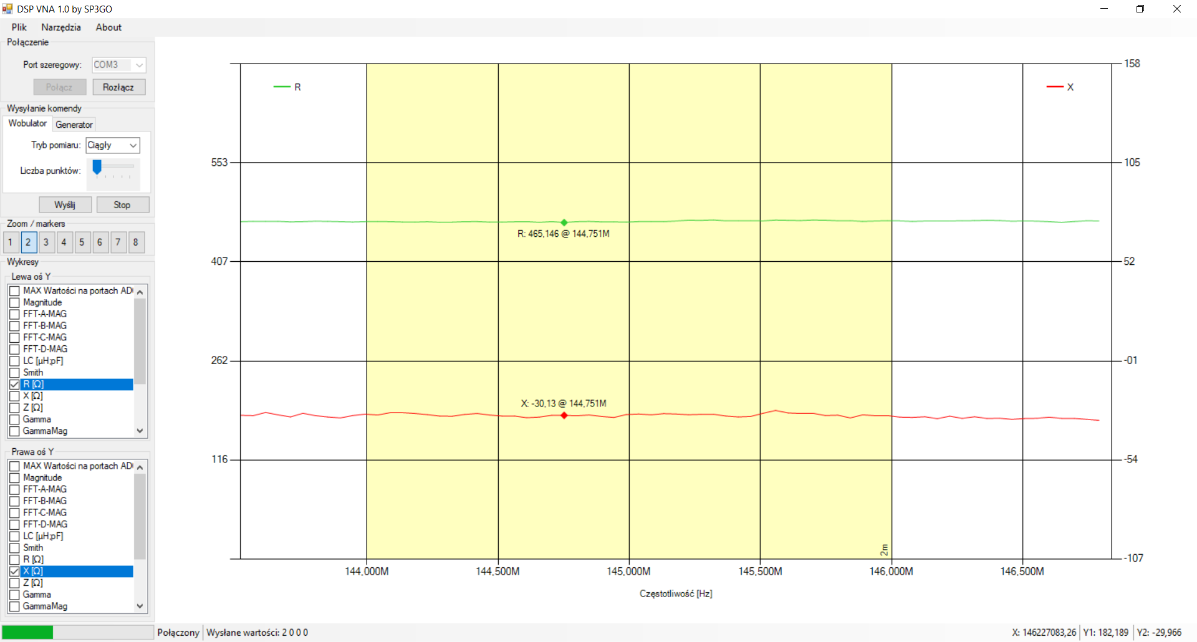Select zoom/marker button 3
This screenshot has width=1197, height=642.
46,242
